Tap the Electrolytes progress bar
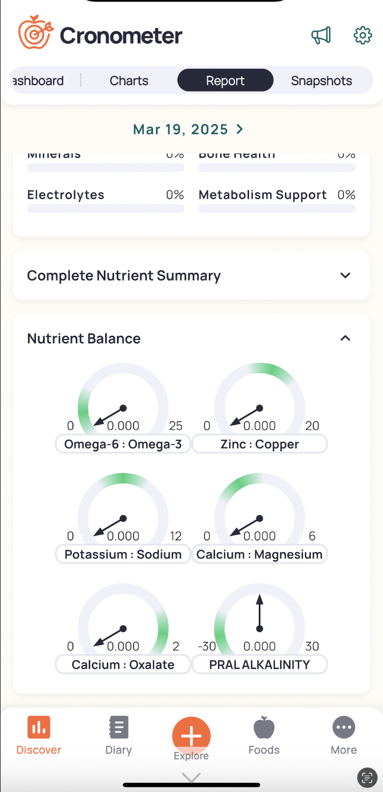The height and width of the screenshot is (792, 383). (105, 208)
